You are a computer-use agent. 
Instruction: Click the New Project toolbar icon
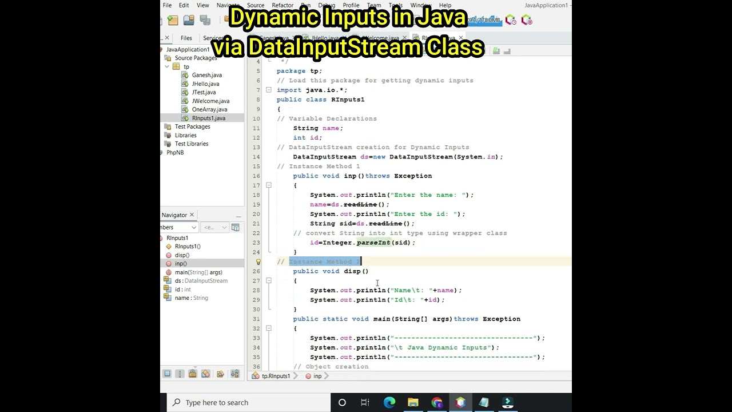tap(173, 20)
